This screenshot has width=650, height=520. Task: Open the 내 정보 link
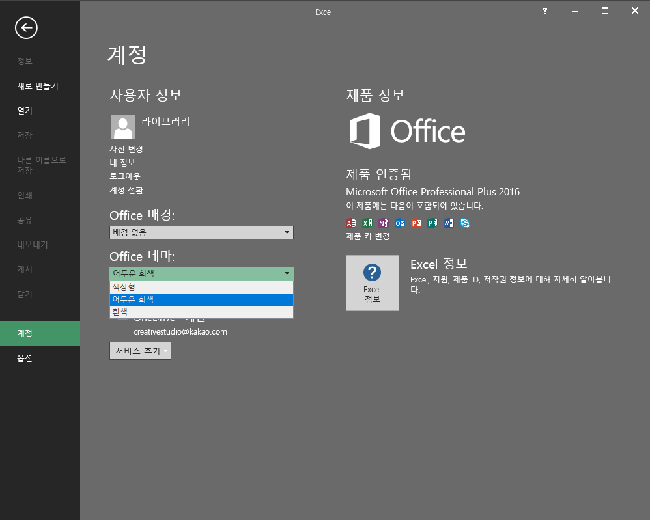pos(122,163)
